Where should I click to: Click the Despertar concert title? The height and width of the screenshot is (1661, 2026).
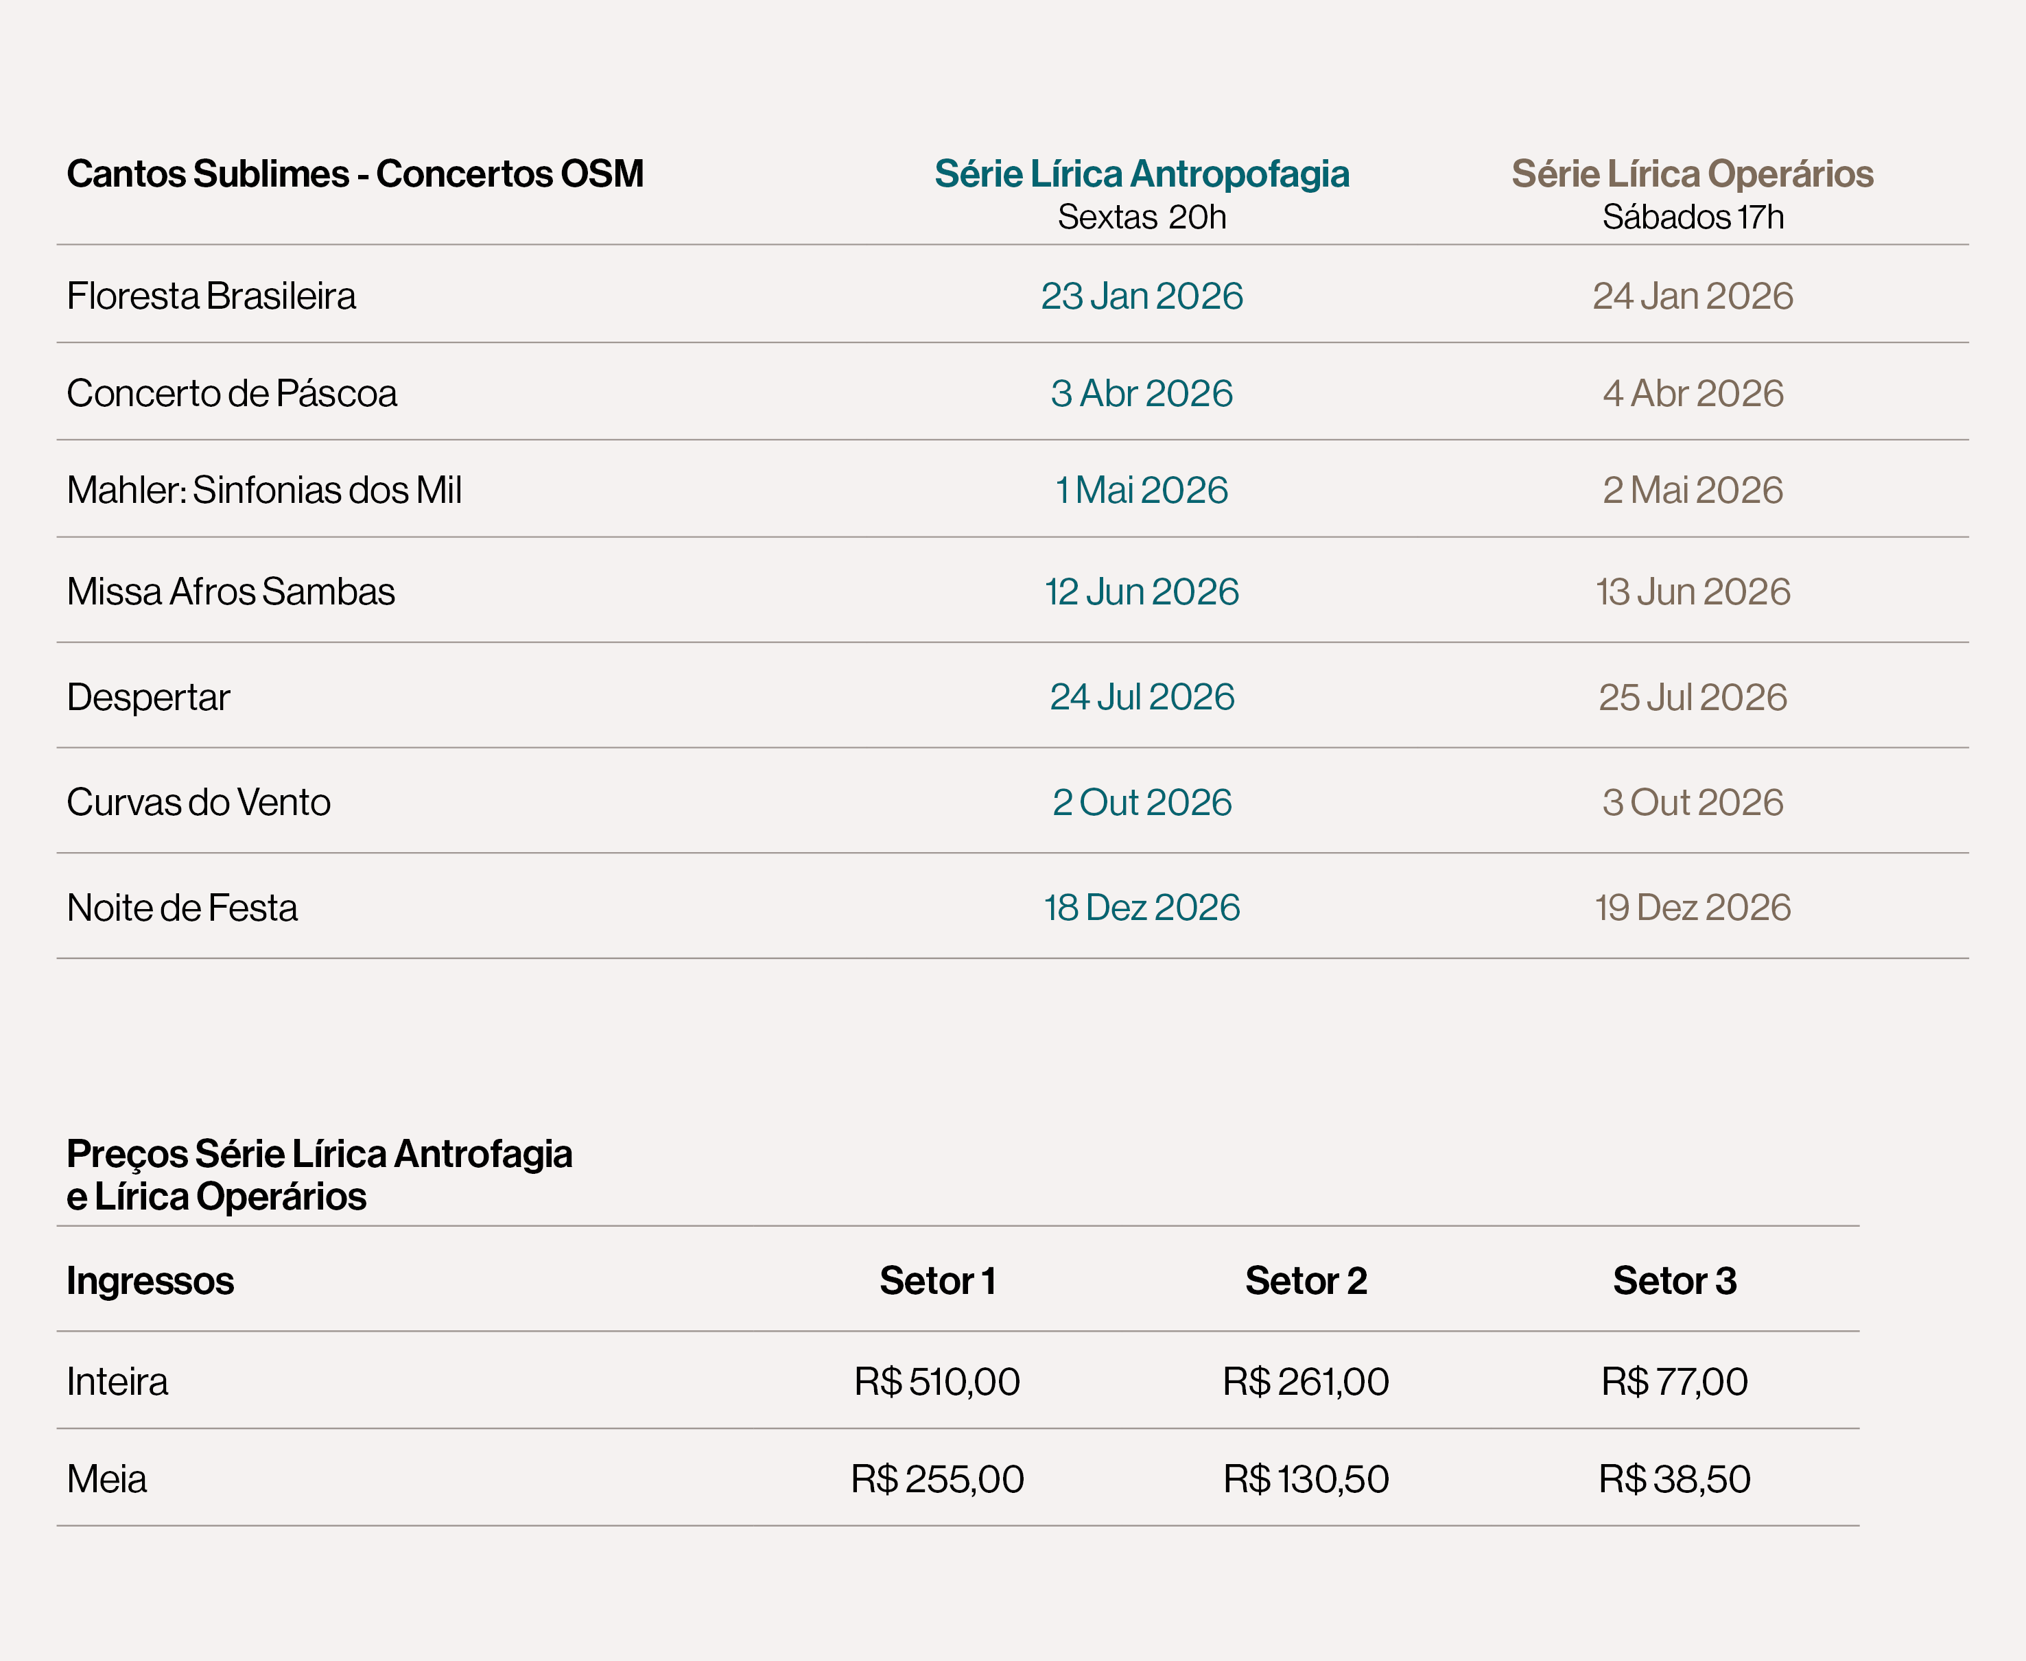tap(148, 698)
